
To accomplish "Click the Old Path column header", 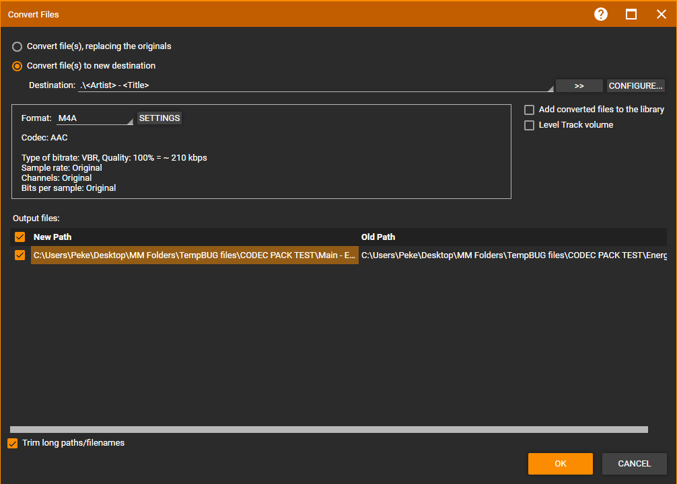I will (378, 237).
